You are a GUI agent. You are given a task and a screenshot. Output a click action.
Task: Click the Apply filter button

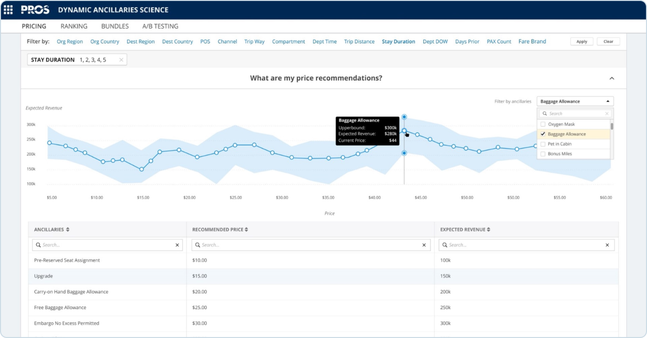(582, 42)
